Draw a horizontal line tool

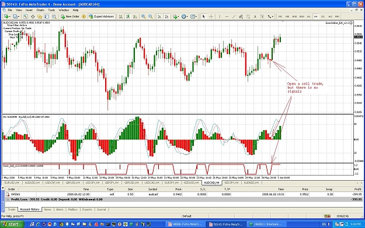[227, 16]
